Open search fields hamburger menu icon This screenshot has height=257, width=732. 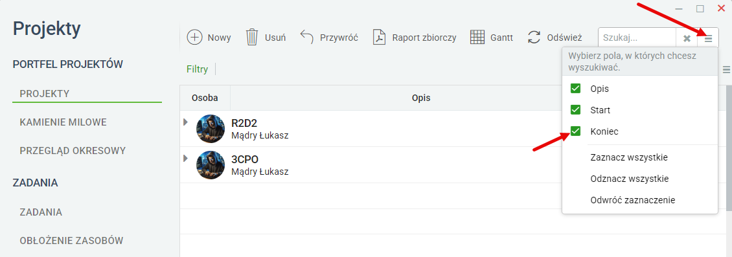(708, 38)
